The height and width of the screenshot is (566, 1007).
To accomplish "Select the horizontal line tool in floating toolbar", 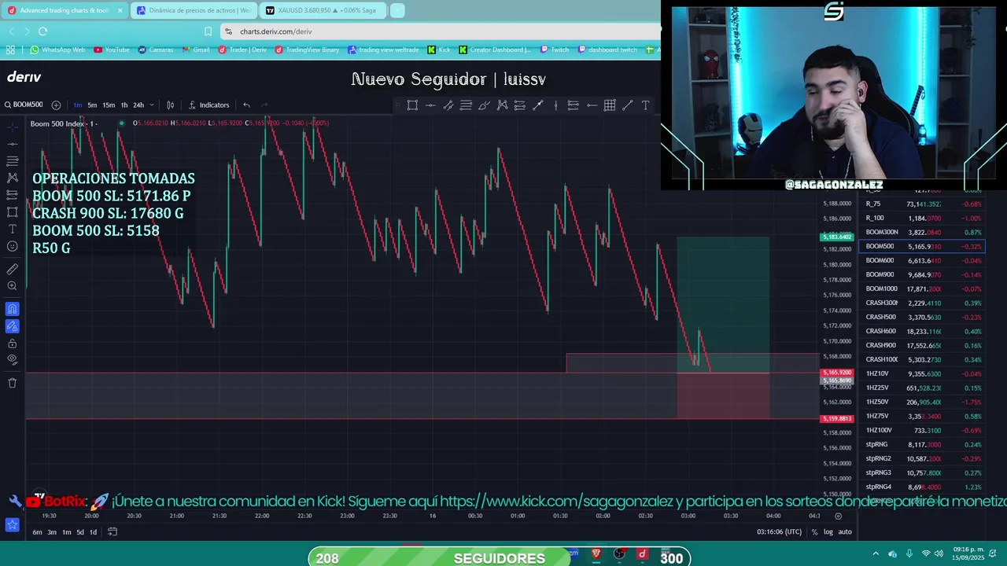I will pos(430,105).
